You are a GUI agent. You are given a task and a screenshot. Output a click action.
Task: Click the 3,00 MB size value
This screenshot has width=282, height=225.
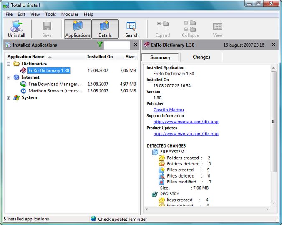[x=128, y=91]
